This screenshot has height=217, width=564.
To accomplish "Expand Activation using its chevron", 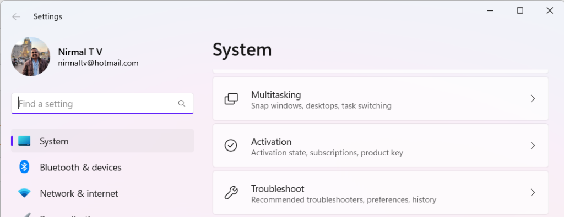I will [x=533, y=146].
